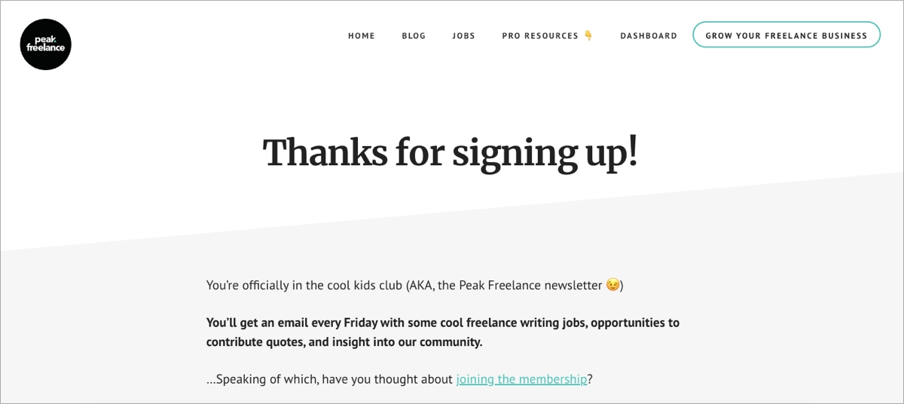
Task: Expand the Pro Resources menu
Action: 540,35
